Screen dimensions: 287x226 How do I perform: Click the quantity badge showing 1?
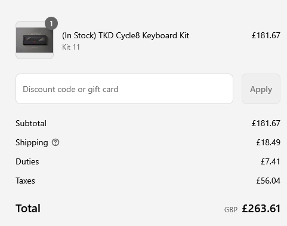[51, 23]
